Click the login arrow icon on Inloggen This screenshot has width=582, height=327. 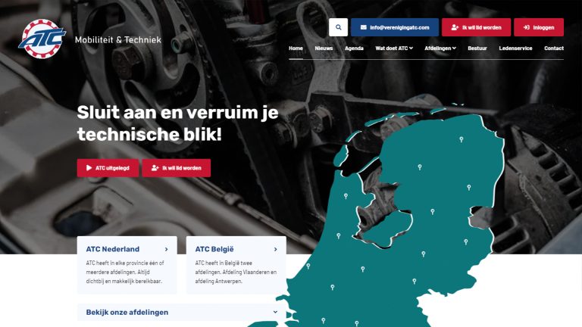tap(527, 27)
